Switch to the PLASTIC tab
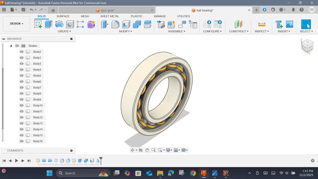This screenshot has width=318, height=179. pyautogui.click(x=137, y=16)
